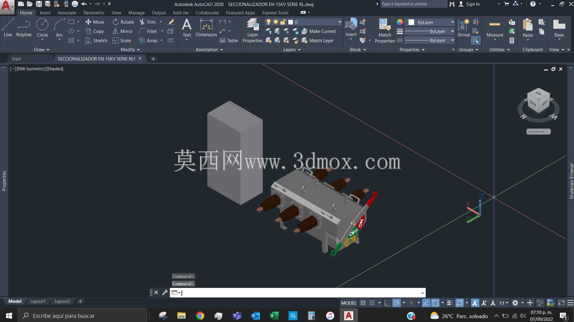Image resolution: width=574 pixels, height=322 pixels.
Task: Open the annotation scale 1:1 dropdown
Action: click(x=504, y=303)
